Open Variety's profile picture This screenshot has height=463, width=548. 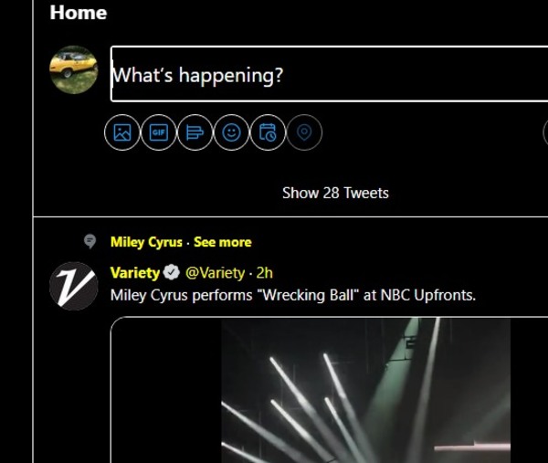[x=73, y=285]
